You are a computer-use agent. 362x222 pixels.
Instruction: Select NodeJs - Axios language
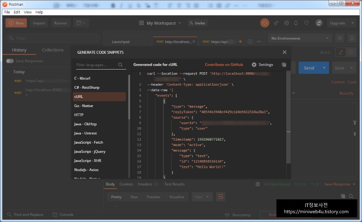(x=99, y=169)
